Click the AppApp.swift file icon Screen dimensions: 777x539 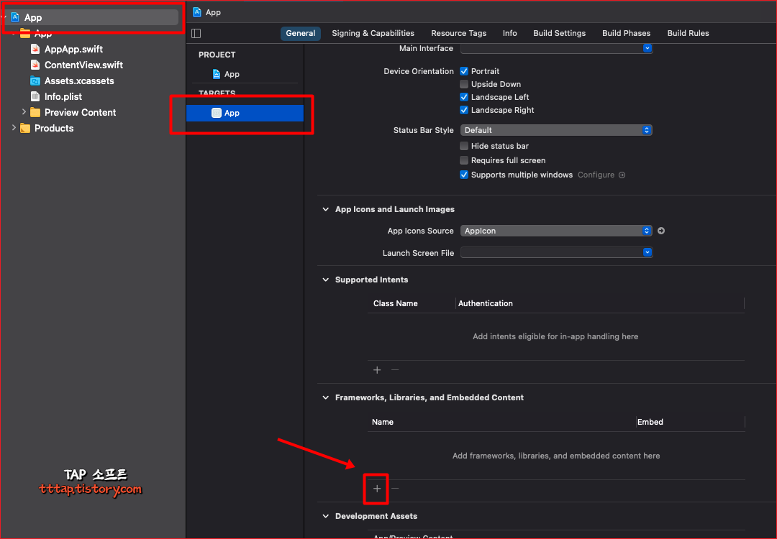35,49
